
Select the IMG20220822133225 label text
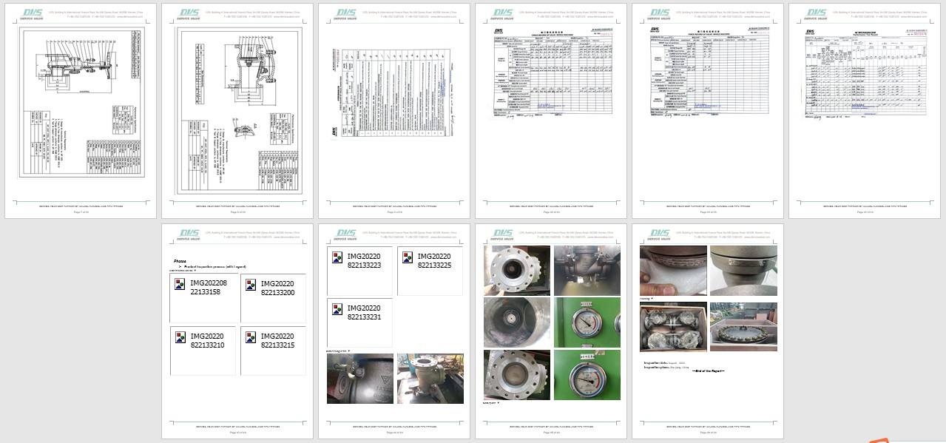pyautogui.click(x=434, y=260)
